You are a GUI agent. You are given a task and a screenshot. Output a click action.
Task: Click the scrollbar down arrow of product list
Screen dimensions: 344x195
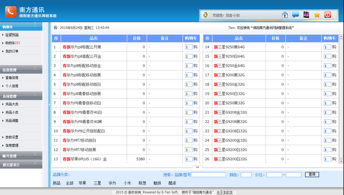341,161
